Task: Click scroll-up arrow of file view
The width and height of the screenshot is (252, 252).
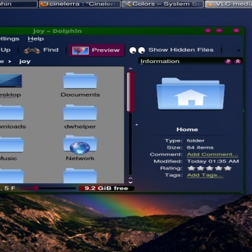Action: (130, 69)
